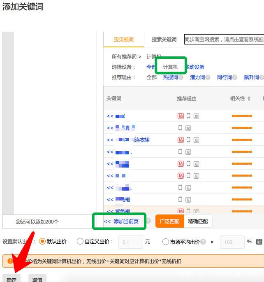
Task: Click the help icon beside 潜力词
Action: (x=208, y=77)
